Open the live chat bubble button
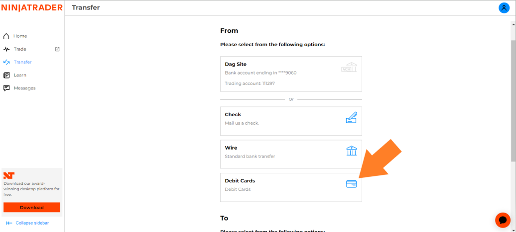The width and height of the screenshot is (516, 232). 503,220
